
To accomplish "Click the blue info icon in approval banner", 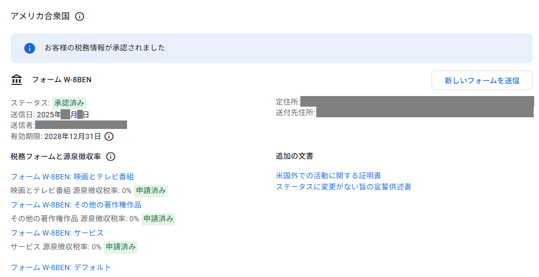I will [x=30, y=48].
